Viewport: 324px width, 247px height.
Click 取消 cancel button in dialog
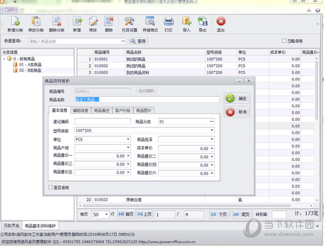(x=237, y=112)
